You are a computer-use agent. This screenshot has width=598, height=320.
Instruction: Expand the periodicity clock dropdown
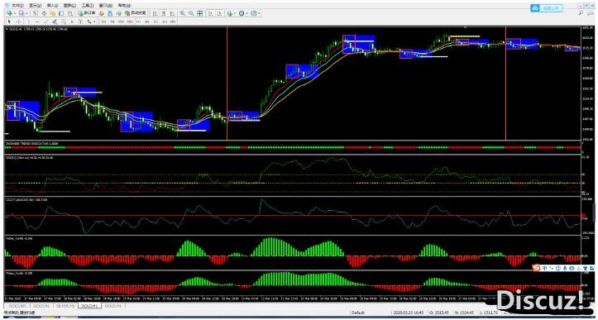tap(246, 13)
